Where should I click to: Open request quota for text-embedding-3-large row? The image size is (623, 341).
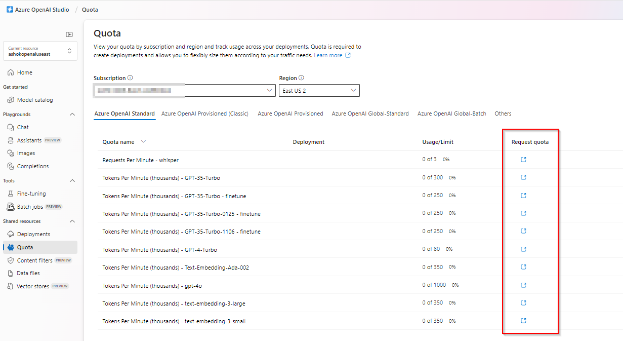(523, 303)
